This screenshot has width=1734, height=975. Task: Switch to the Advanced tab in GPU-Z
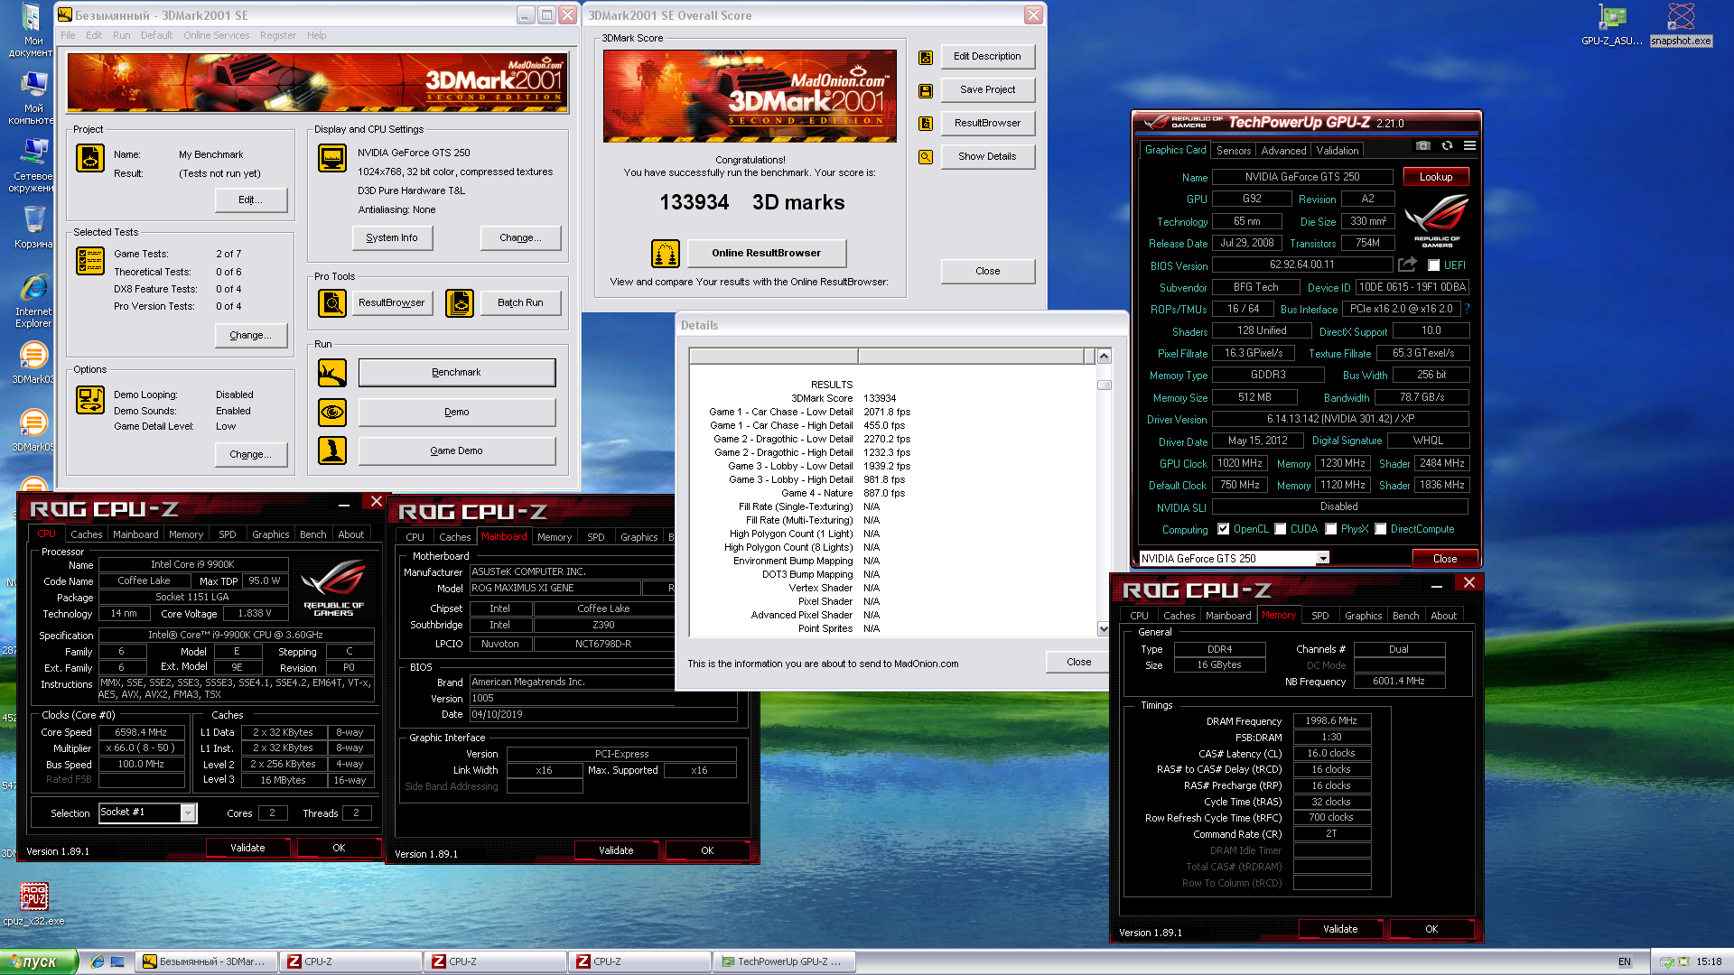pos(1283,151)
